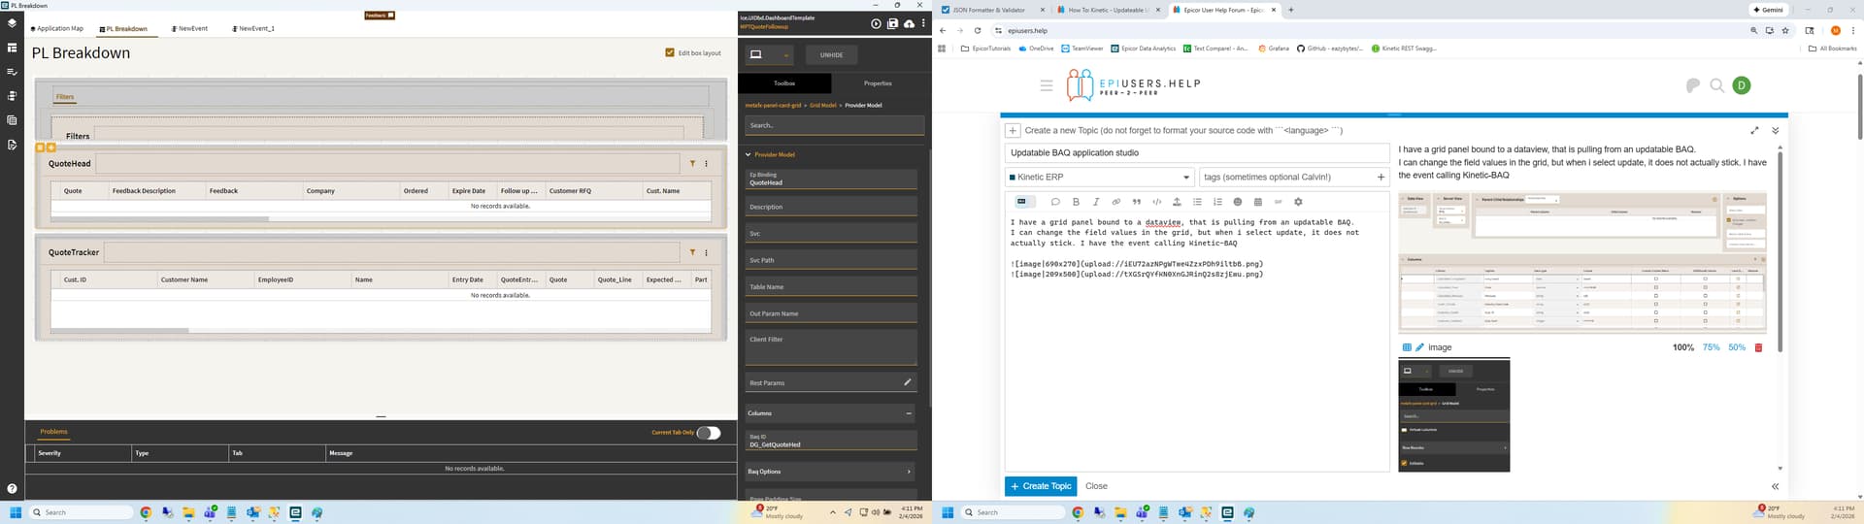The width and height of the screenshot is (1864, 524).
Task: Switch to the Application Map tab
Action: click(x=57, y=29)
